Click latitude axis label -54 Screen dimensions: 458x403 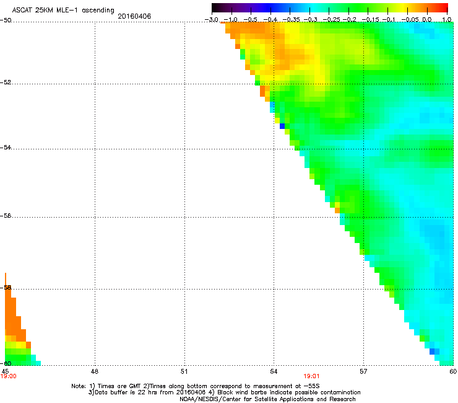(6, 147)
